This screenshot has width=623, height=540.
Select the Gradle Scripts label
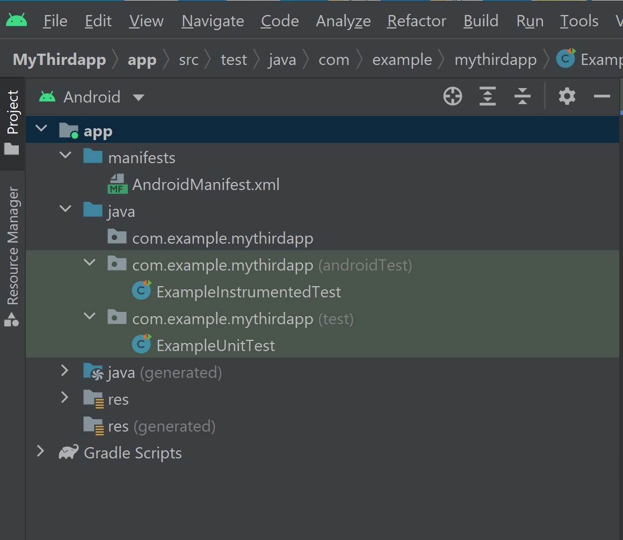(x=133, y=453)
